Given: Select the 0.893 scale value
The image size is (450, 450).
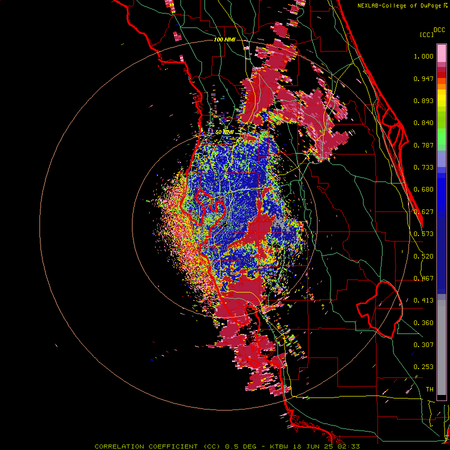Looking at the screenshot, I should coord(423,100).
